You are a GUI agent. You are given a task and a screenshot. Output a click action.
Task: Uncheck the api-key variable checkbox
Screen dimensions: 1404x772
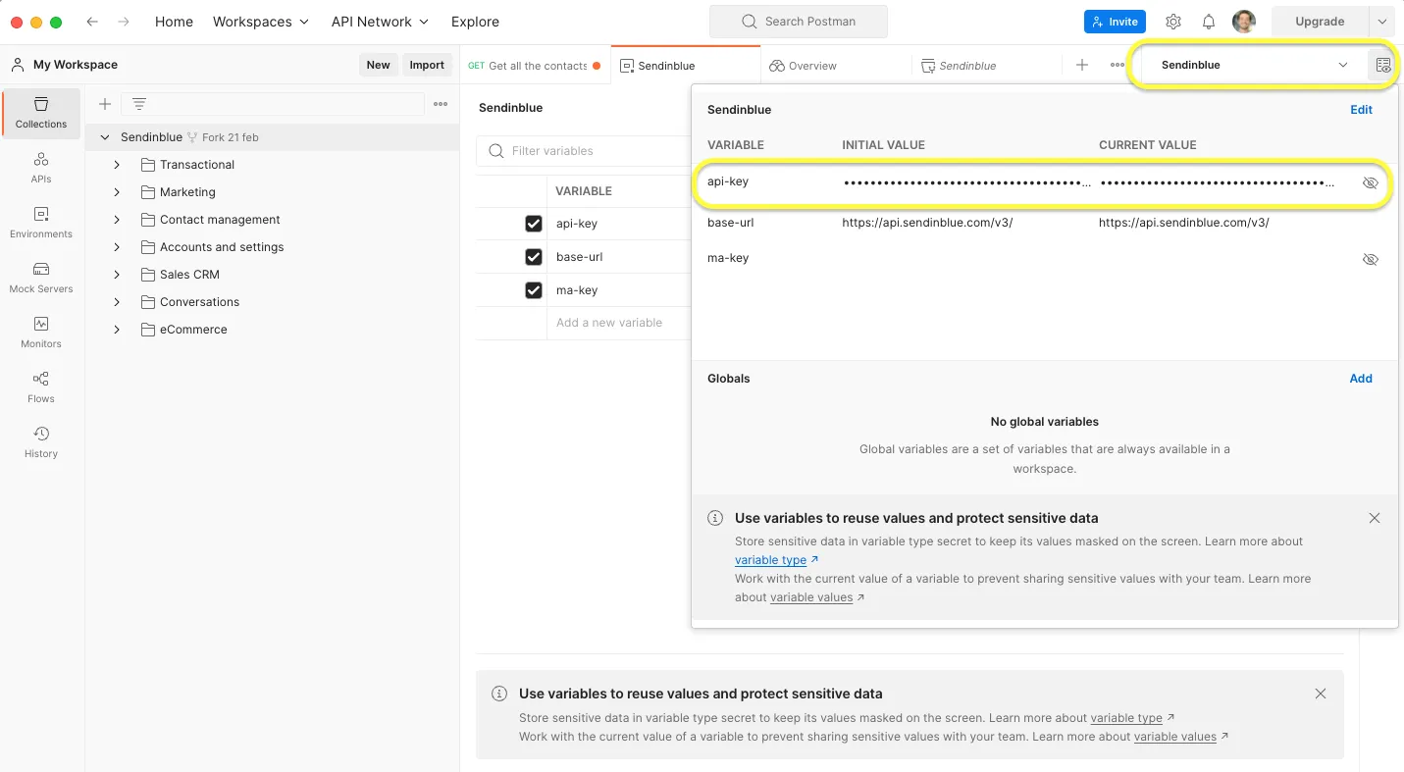point(534,224)
